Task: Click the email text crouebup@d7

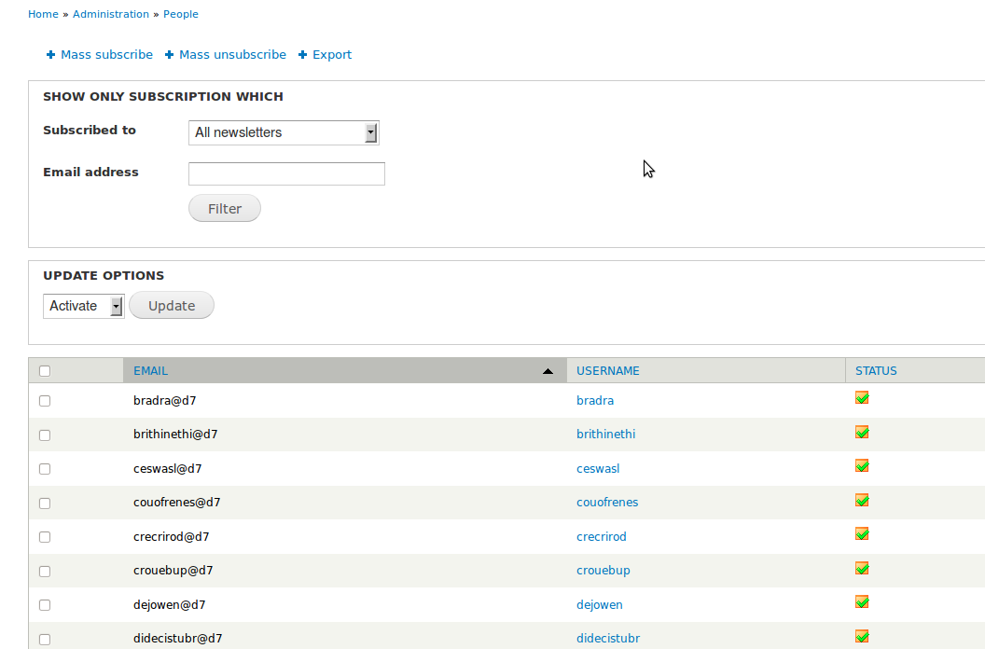Action: click(x=173, y=571)
